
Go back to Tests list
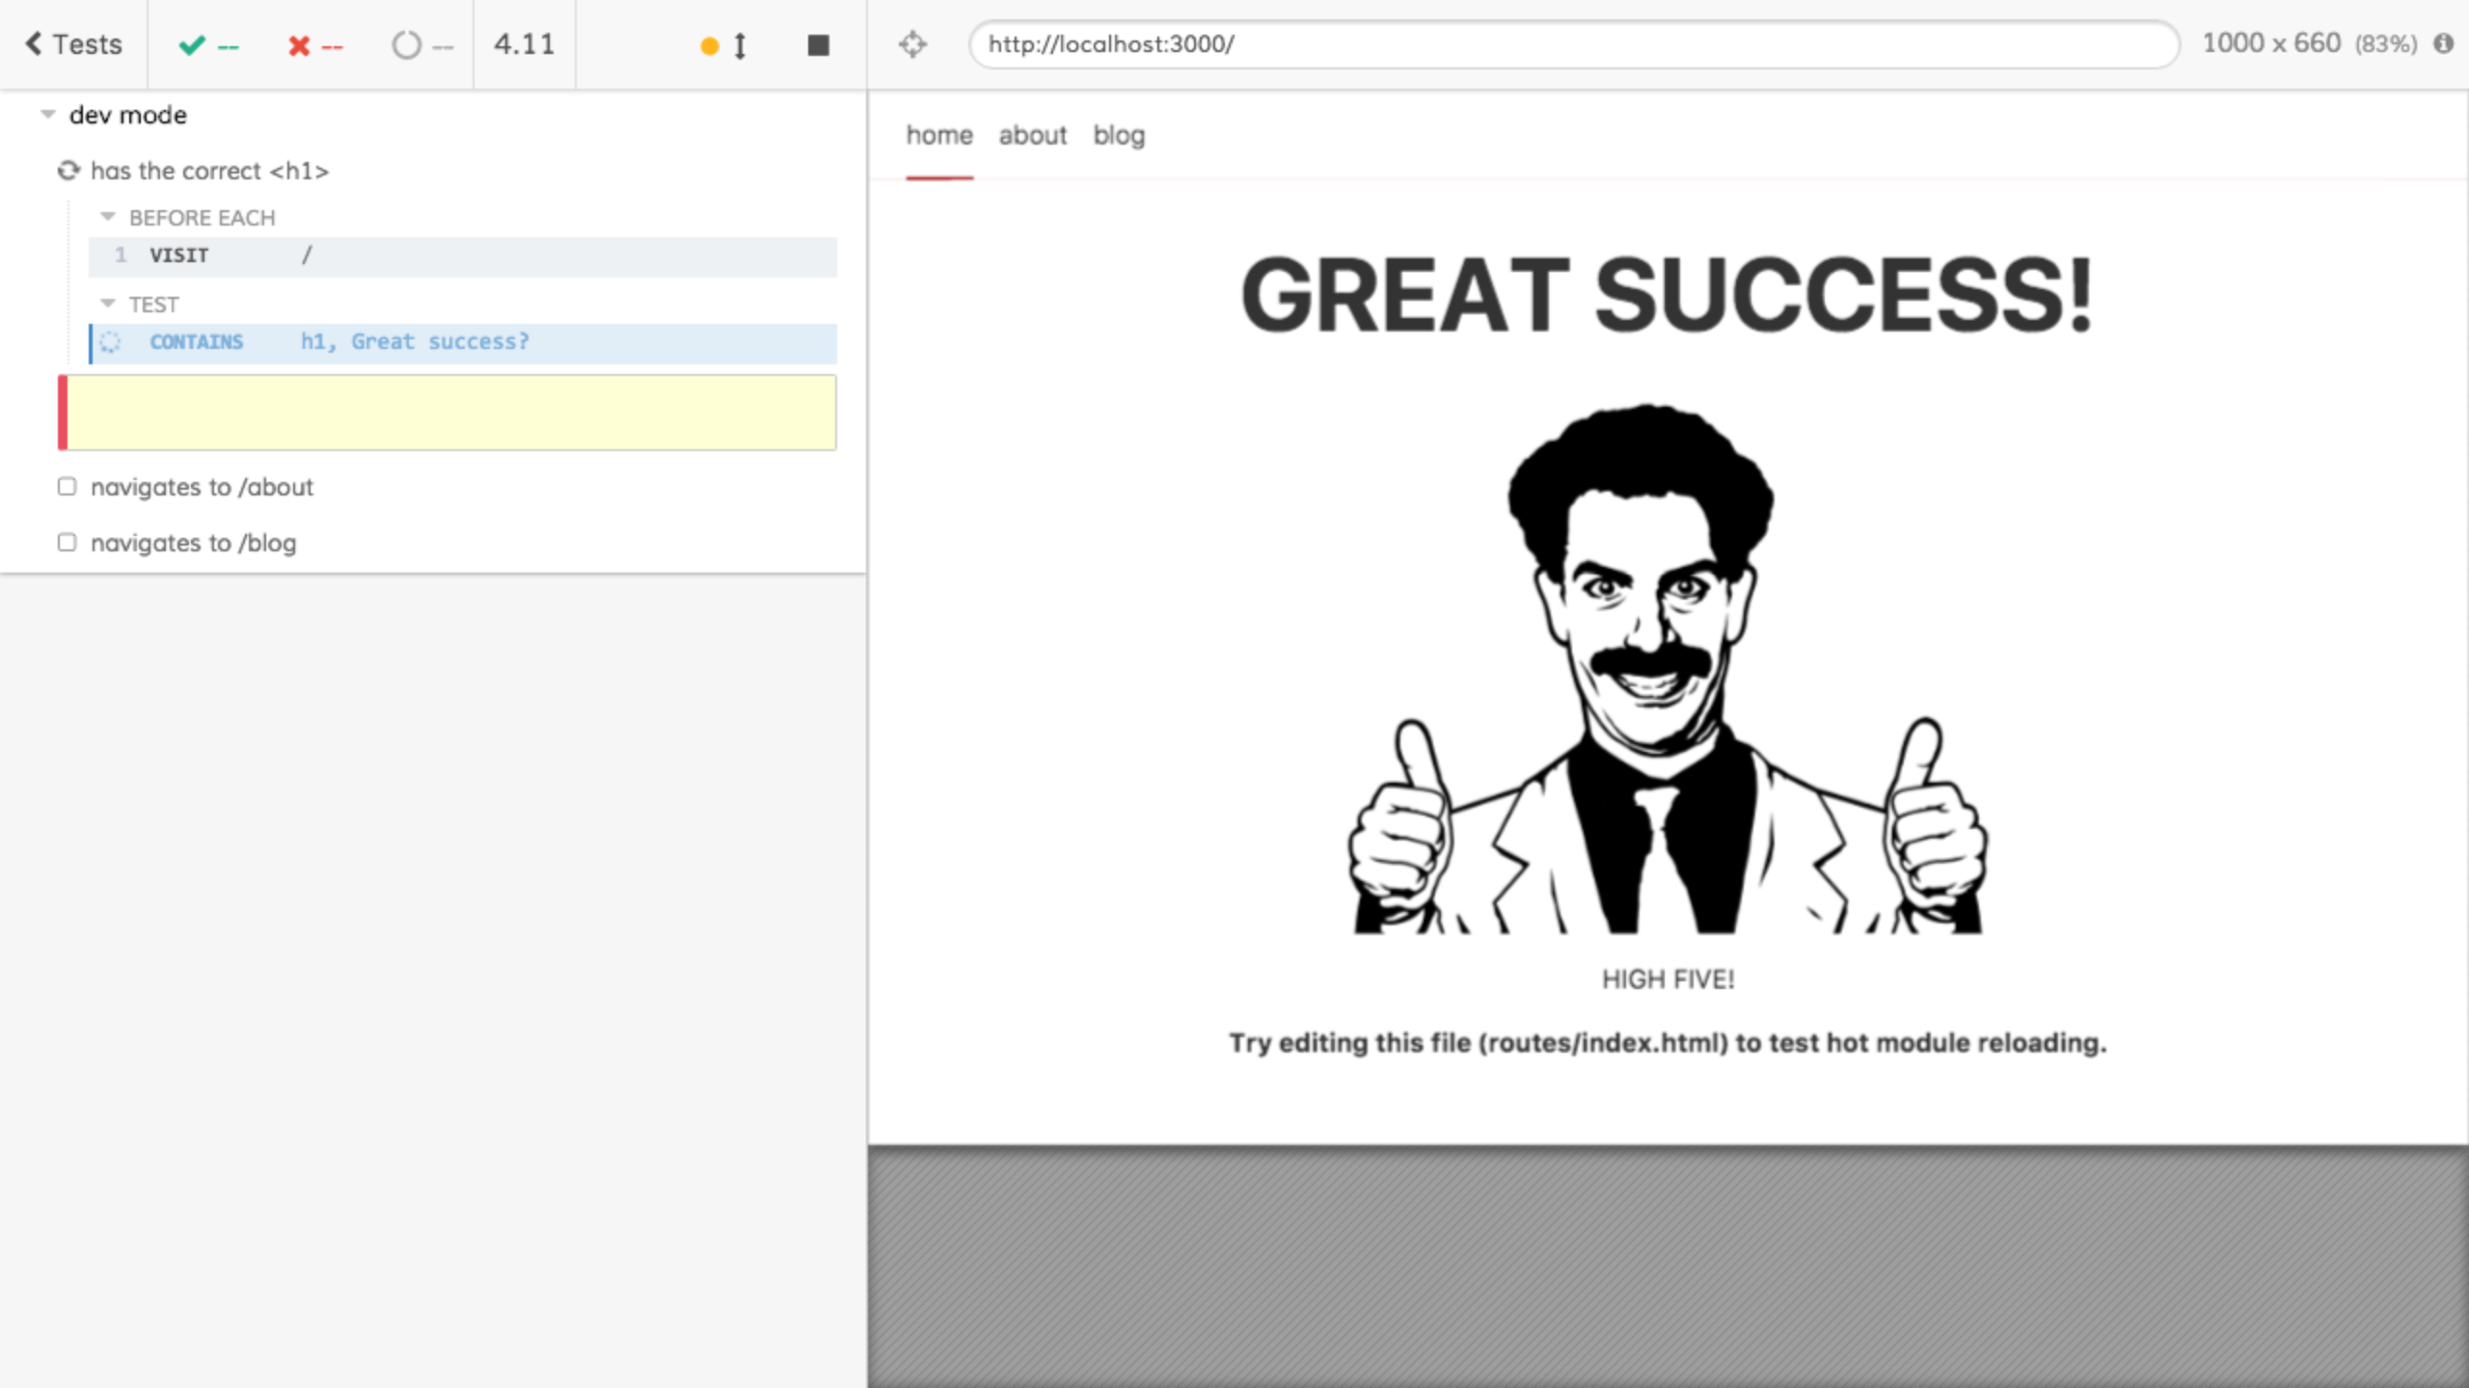(x=73, y=44)
